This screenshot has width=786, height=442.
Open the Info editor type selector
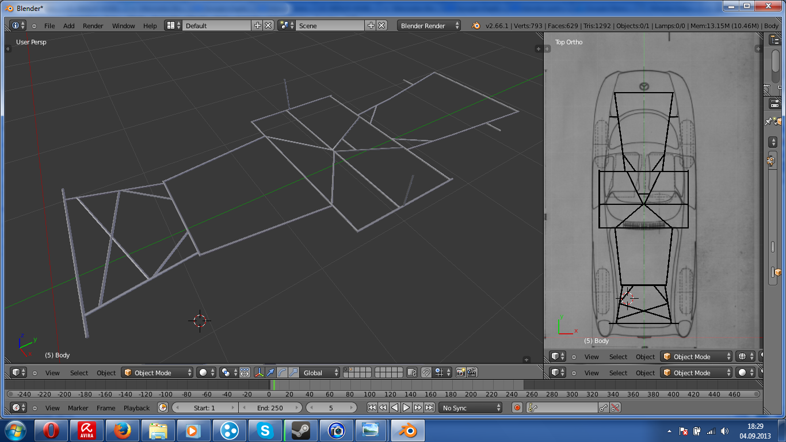pos(18,25)
